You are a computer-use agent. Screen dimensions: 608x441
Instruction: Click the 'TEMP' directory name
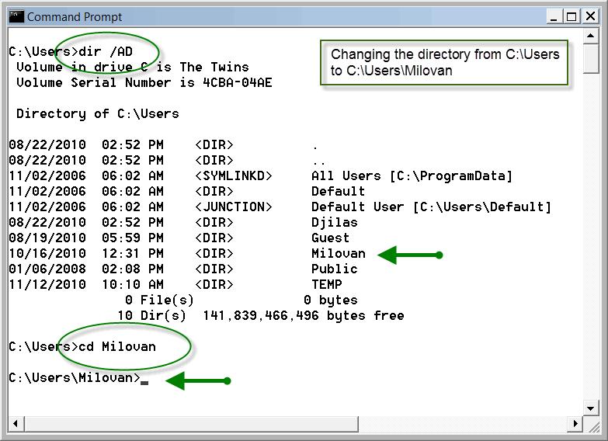click(x=326, y=284)
